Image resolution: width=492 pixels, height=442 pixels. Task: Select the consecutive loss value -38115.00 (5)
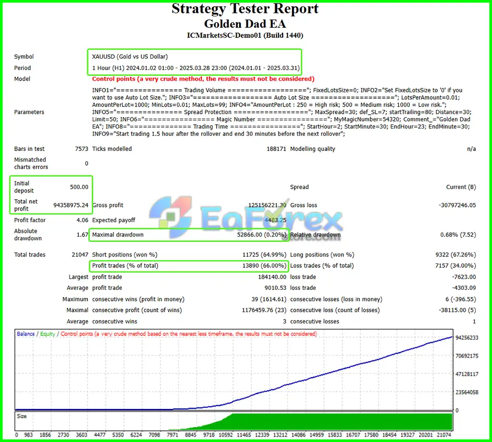click(x=457, y=311)
